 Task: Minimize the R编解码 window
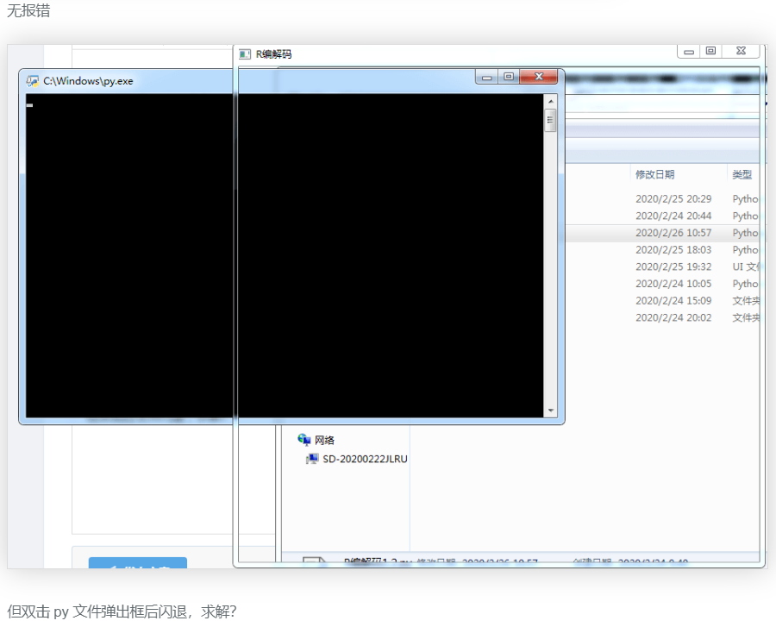coord(689,52)
